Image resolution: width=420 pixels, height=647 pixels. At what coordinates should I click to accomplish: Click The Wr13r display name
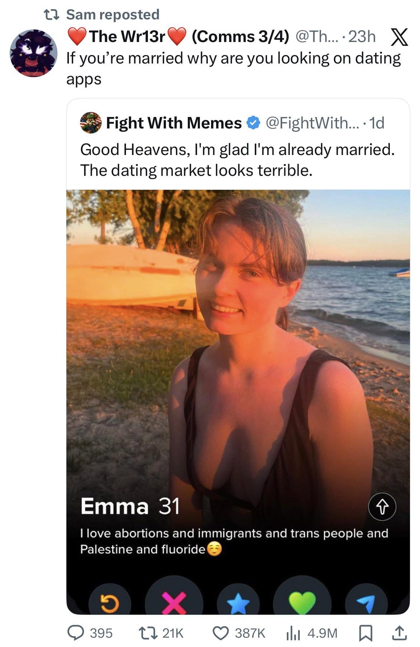coord(127,37)
